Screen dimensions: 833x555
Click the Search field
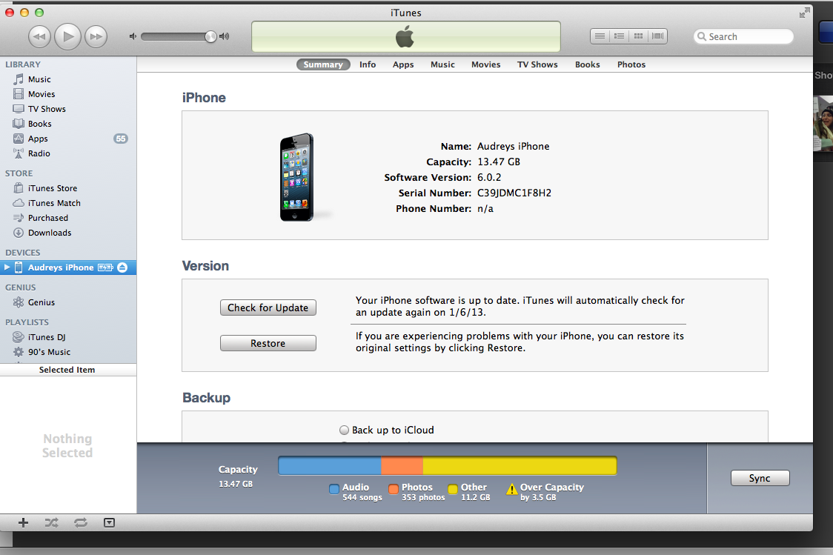click(x=743, y=36)
